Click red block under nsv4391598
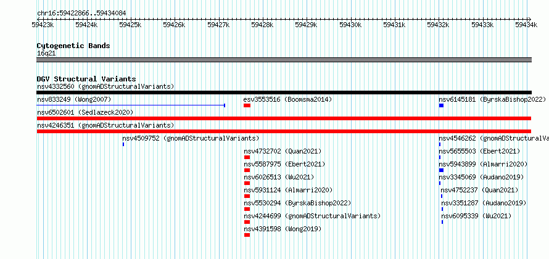This screenshot has width=549, height=259. click(x=247, y=235)
